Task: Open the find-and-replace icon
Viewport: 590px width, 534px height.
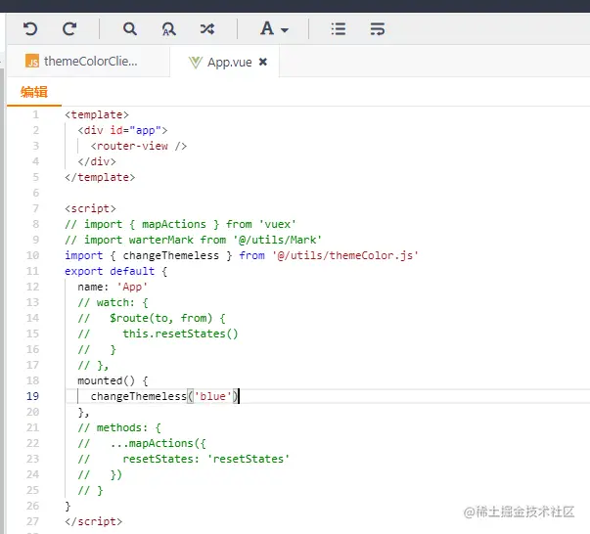Action: tap(168, 29)
